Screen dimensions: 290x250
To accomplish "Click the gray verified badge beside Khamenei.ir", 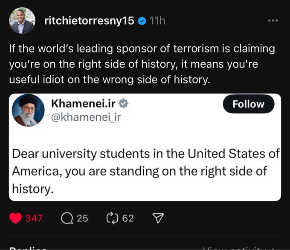I will (123, 104).
